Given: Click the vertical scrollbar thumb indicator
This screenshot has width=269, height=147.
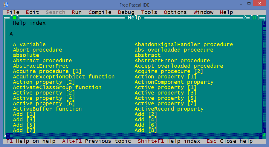Looking at the screenshot, I should coord(264,28).
